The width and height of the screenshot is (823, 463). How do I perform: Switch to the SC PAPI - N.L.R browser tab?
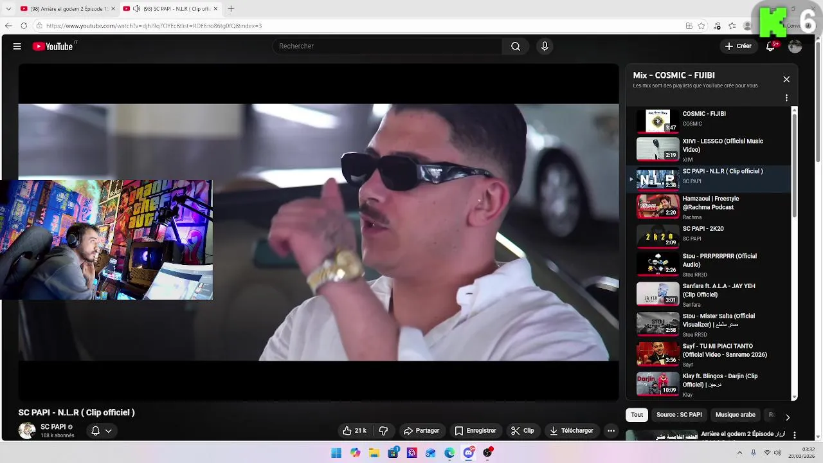[x=170, y=9]
